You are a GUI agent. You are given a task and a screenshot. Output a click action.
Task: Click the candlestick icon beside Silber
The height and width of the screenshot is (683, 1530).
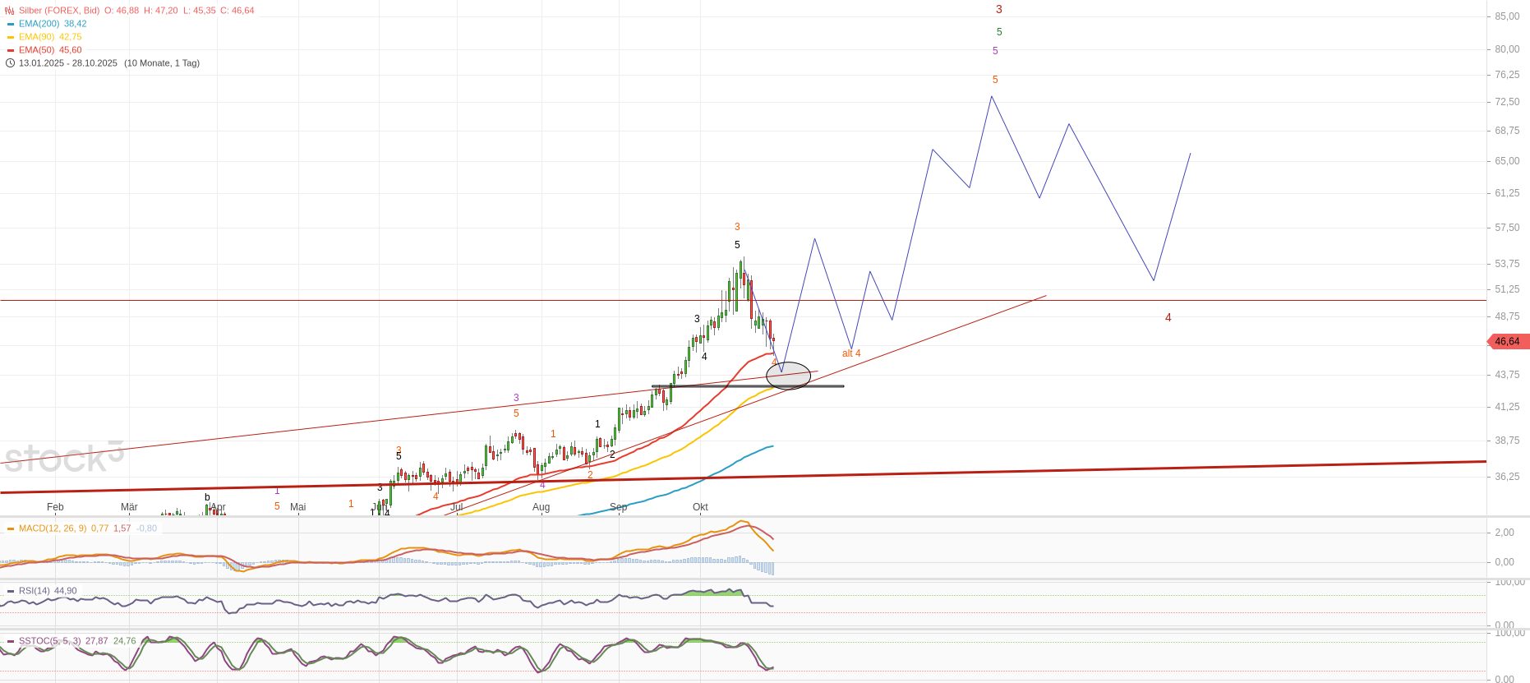(x=10, y=11)
